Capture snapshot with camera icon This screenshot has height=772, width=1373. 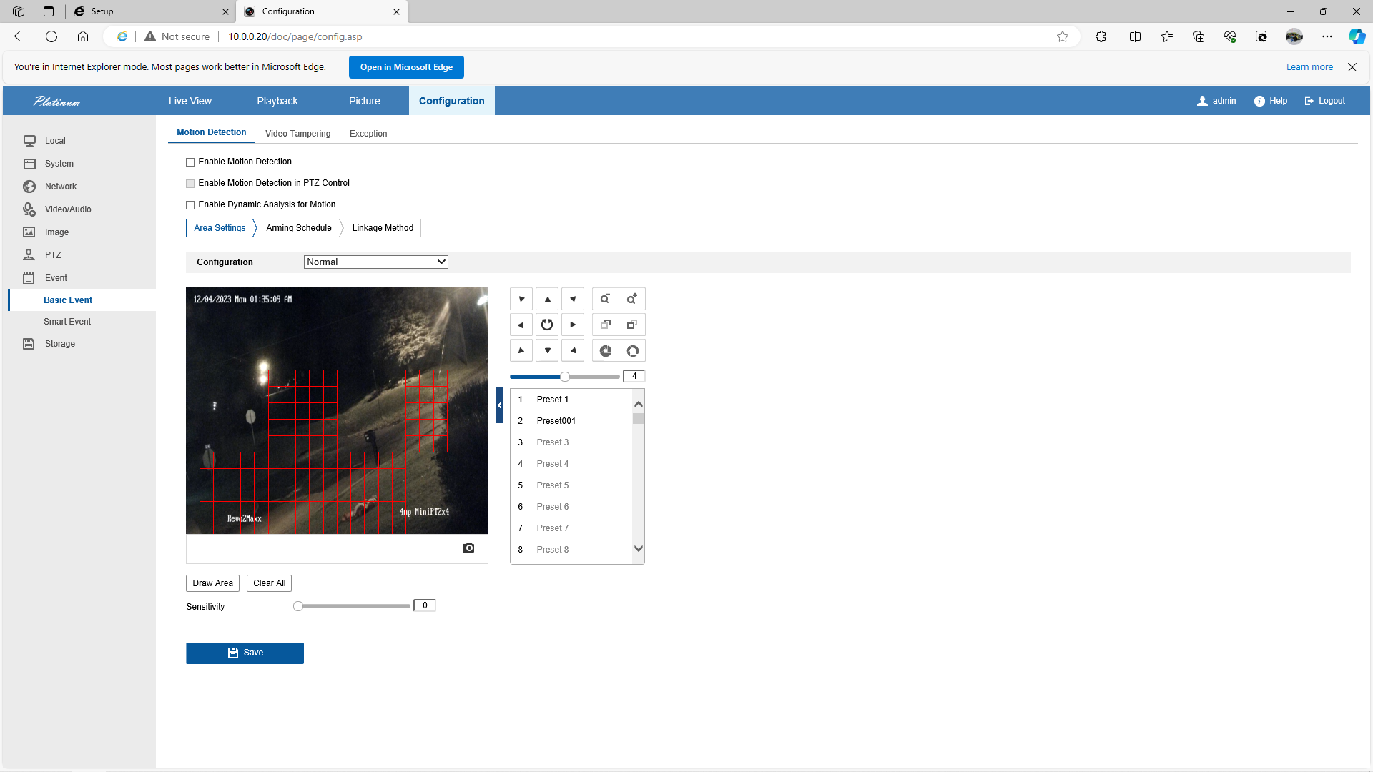coord(468,548)
